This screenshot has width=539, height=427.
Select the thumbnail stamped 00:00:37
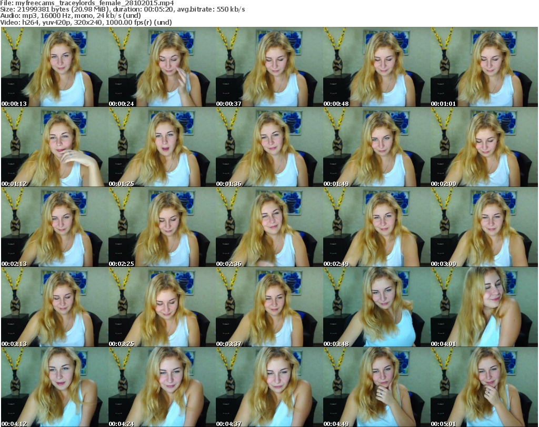[269, 67]
